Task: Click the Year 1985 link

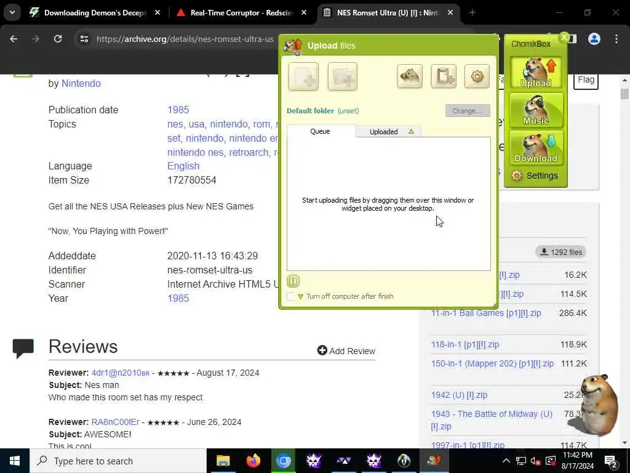Action: tap(178, 299)
